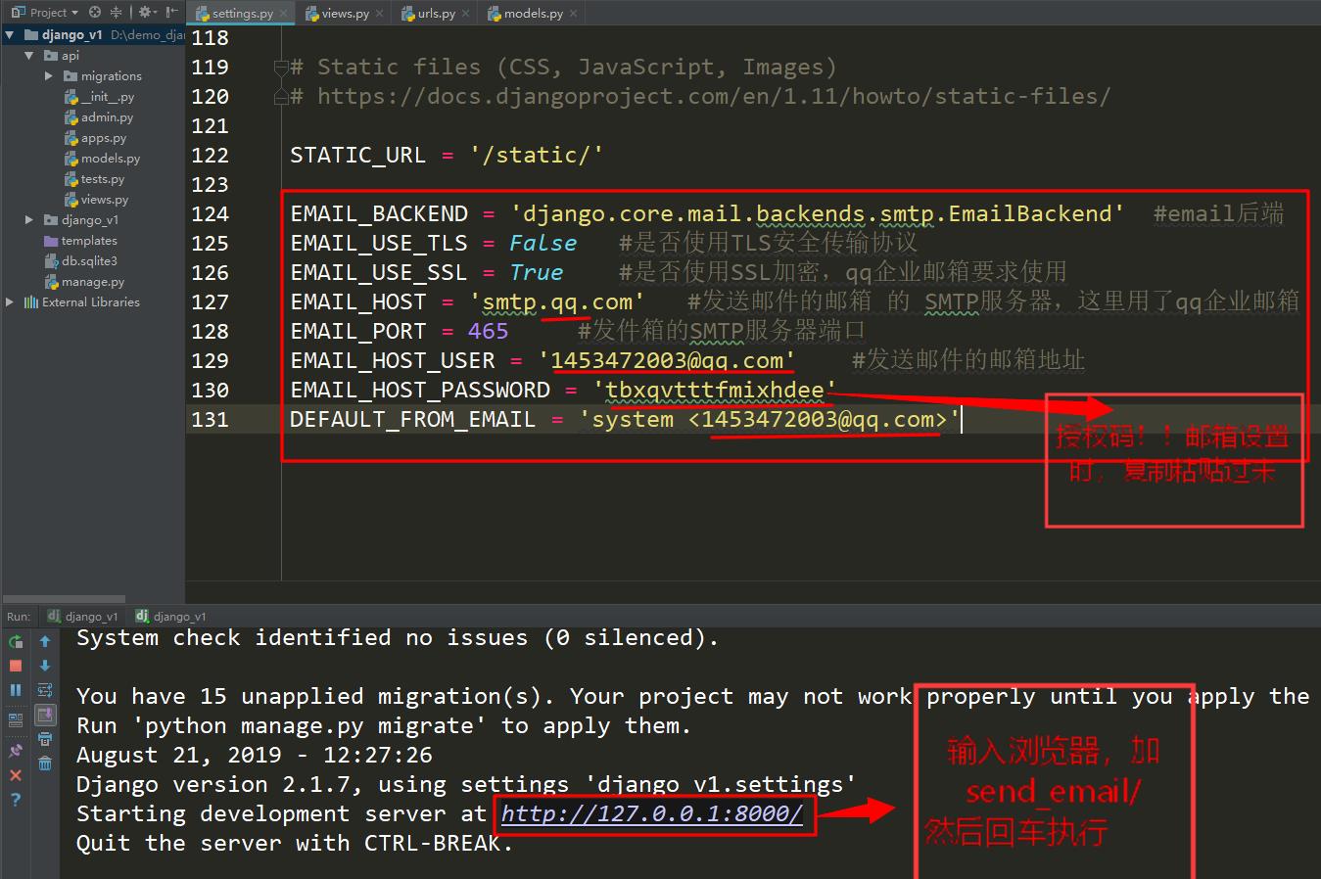Open the Project view dropdown

point(45,13)
